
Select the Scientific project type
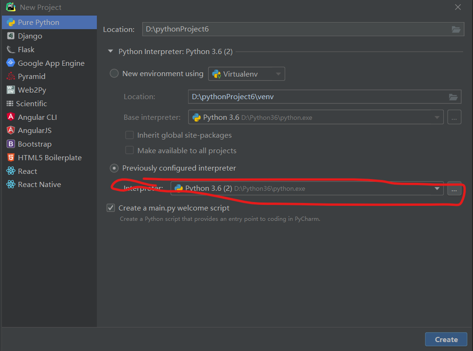click(x=49, y=103)
